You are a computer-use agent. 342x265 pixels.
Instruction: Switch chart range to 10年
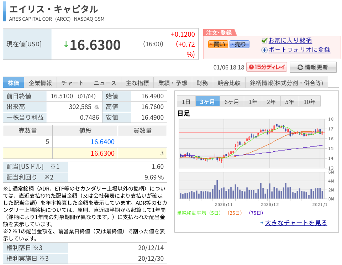click(310, 102)
